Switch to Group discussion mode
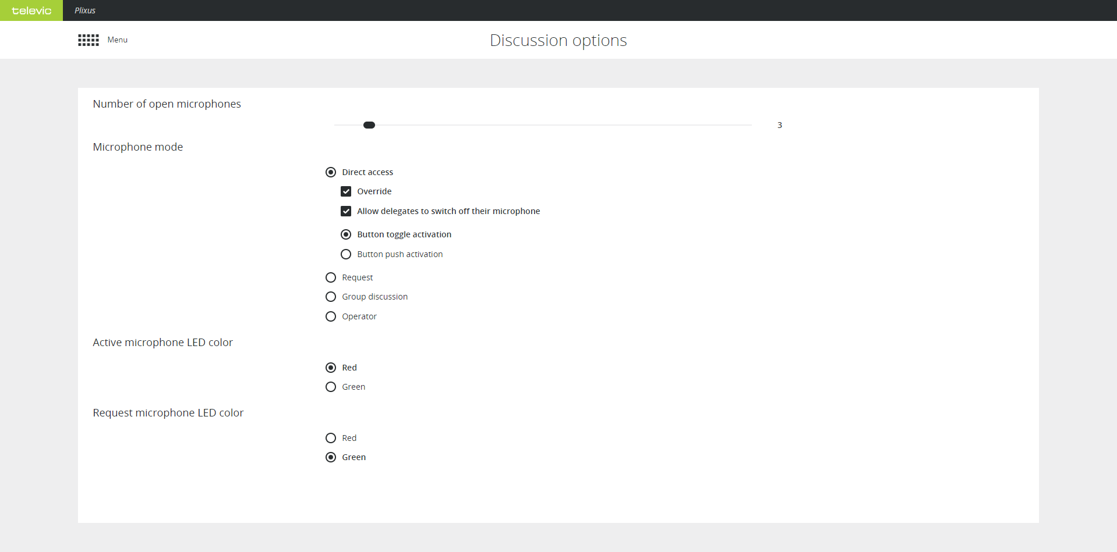 [x=331, y=297]
